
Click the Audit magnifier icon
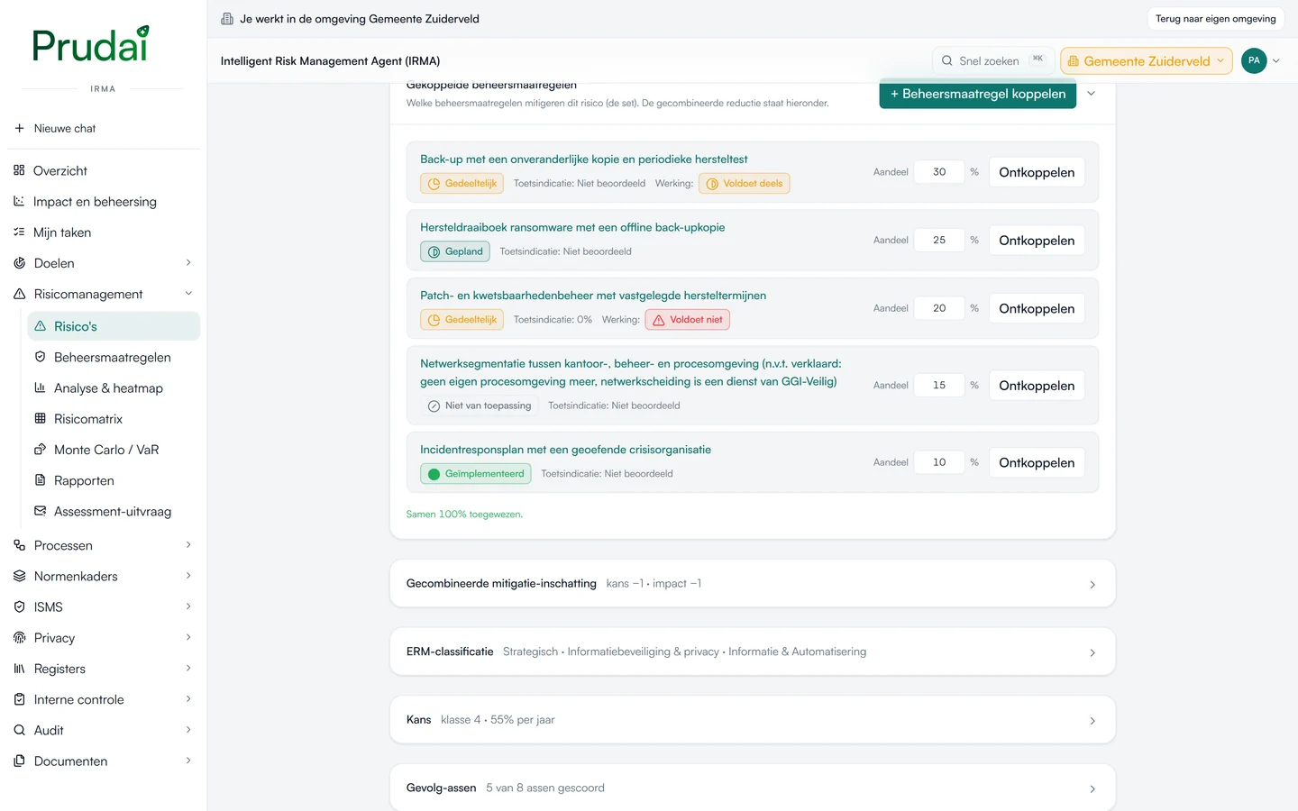point(19,730)
